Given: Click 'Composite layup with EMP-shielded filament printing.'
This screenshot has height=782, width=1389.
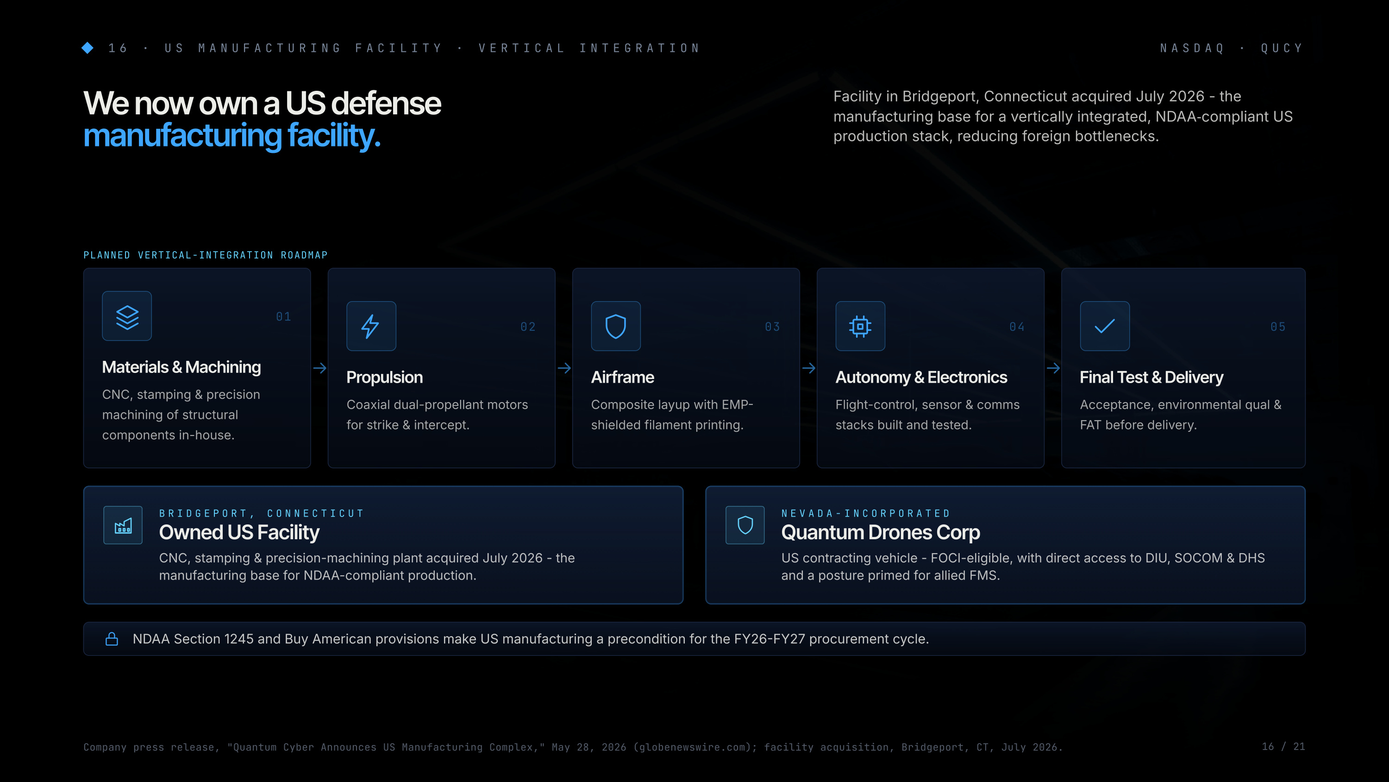Looking at the screenshot, I should point(672,415).
